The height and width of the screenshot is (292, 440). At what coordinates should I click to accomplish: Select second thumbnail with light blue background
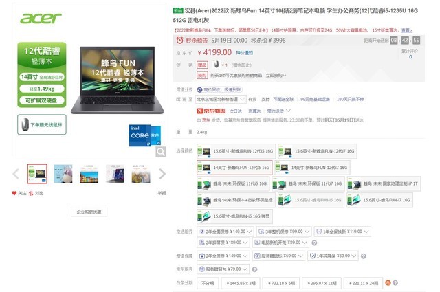point(63,174)
